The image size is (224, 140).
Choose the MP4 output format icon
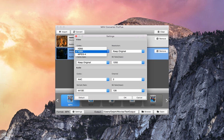pos(70,101)
